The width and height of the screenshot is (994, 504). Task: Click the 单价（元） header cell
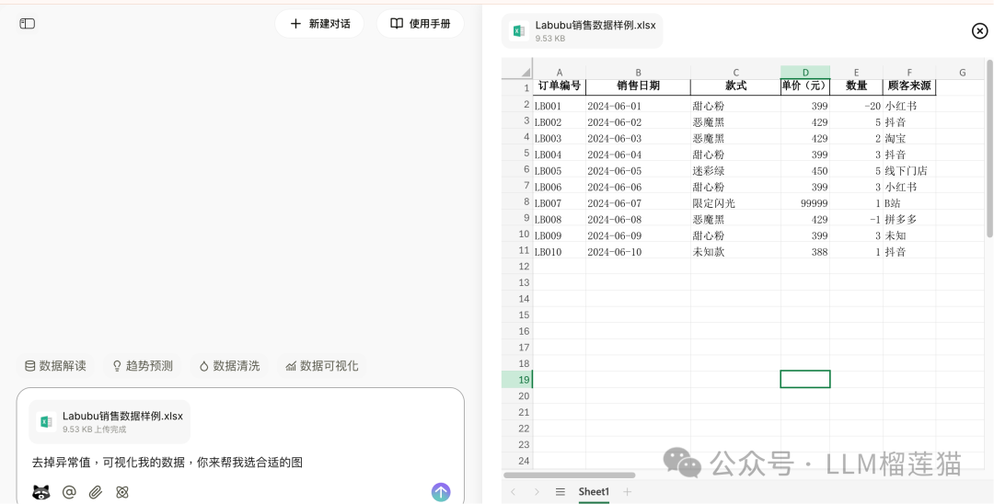pos(805,86)
